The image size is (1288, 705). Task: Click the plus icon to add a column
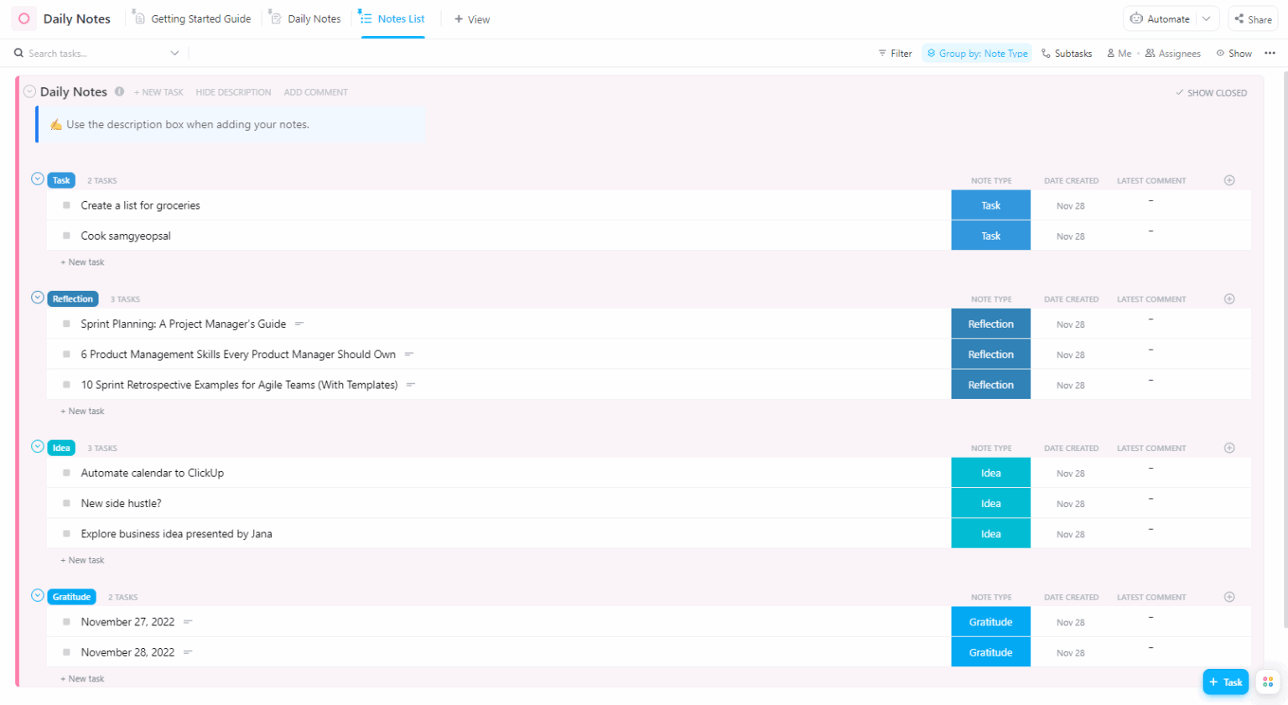(x=1229, y=179)
